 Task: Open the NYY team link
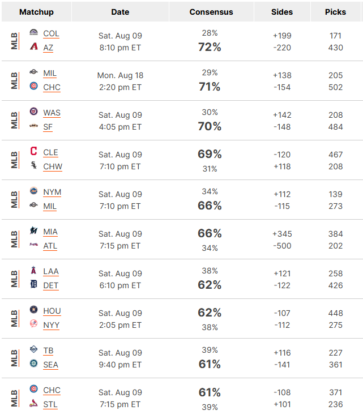[x=52, y=325]
